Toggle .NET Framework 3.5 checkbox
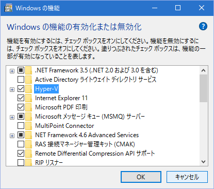The width and height of the screenshot is (214, 189). click(21, 70)
